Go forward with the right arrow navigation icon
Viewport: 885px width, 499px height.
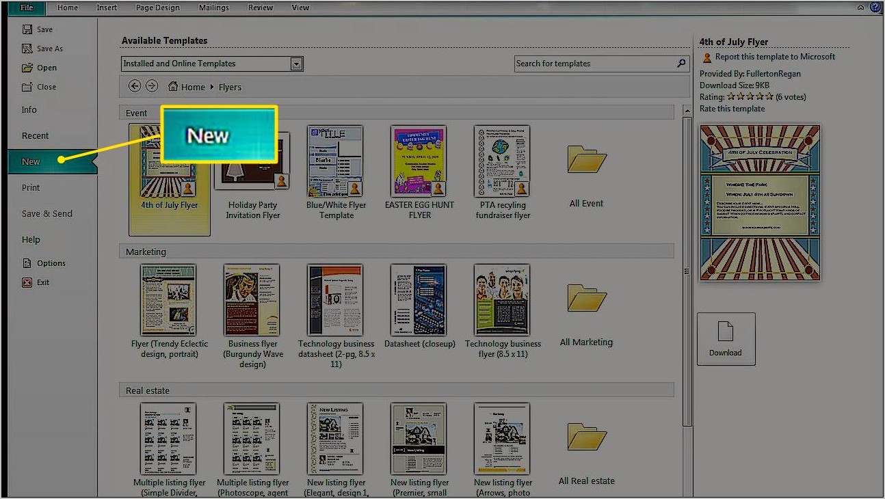pyautogui.click(x=152, y=86)
